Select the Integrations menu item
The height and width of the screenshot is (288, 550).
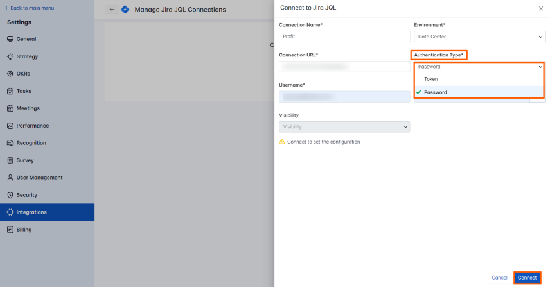point(47,212)
